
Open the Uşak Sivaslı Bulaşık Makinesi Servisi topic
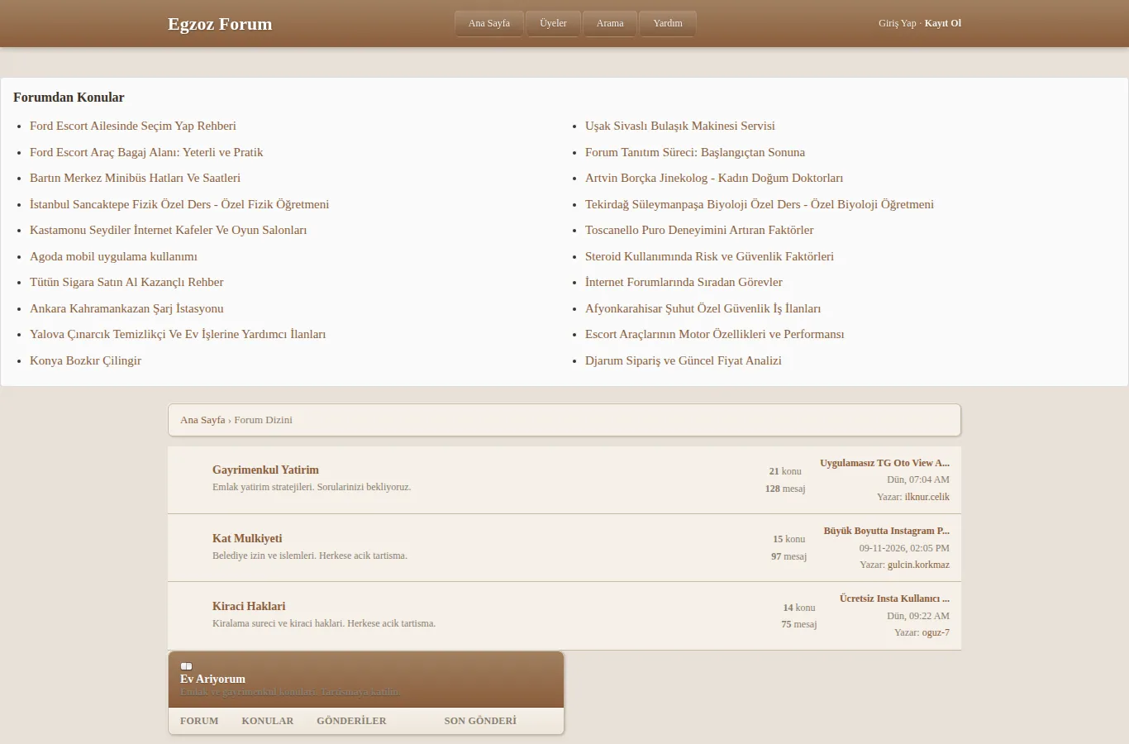pos(680,126)
